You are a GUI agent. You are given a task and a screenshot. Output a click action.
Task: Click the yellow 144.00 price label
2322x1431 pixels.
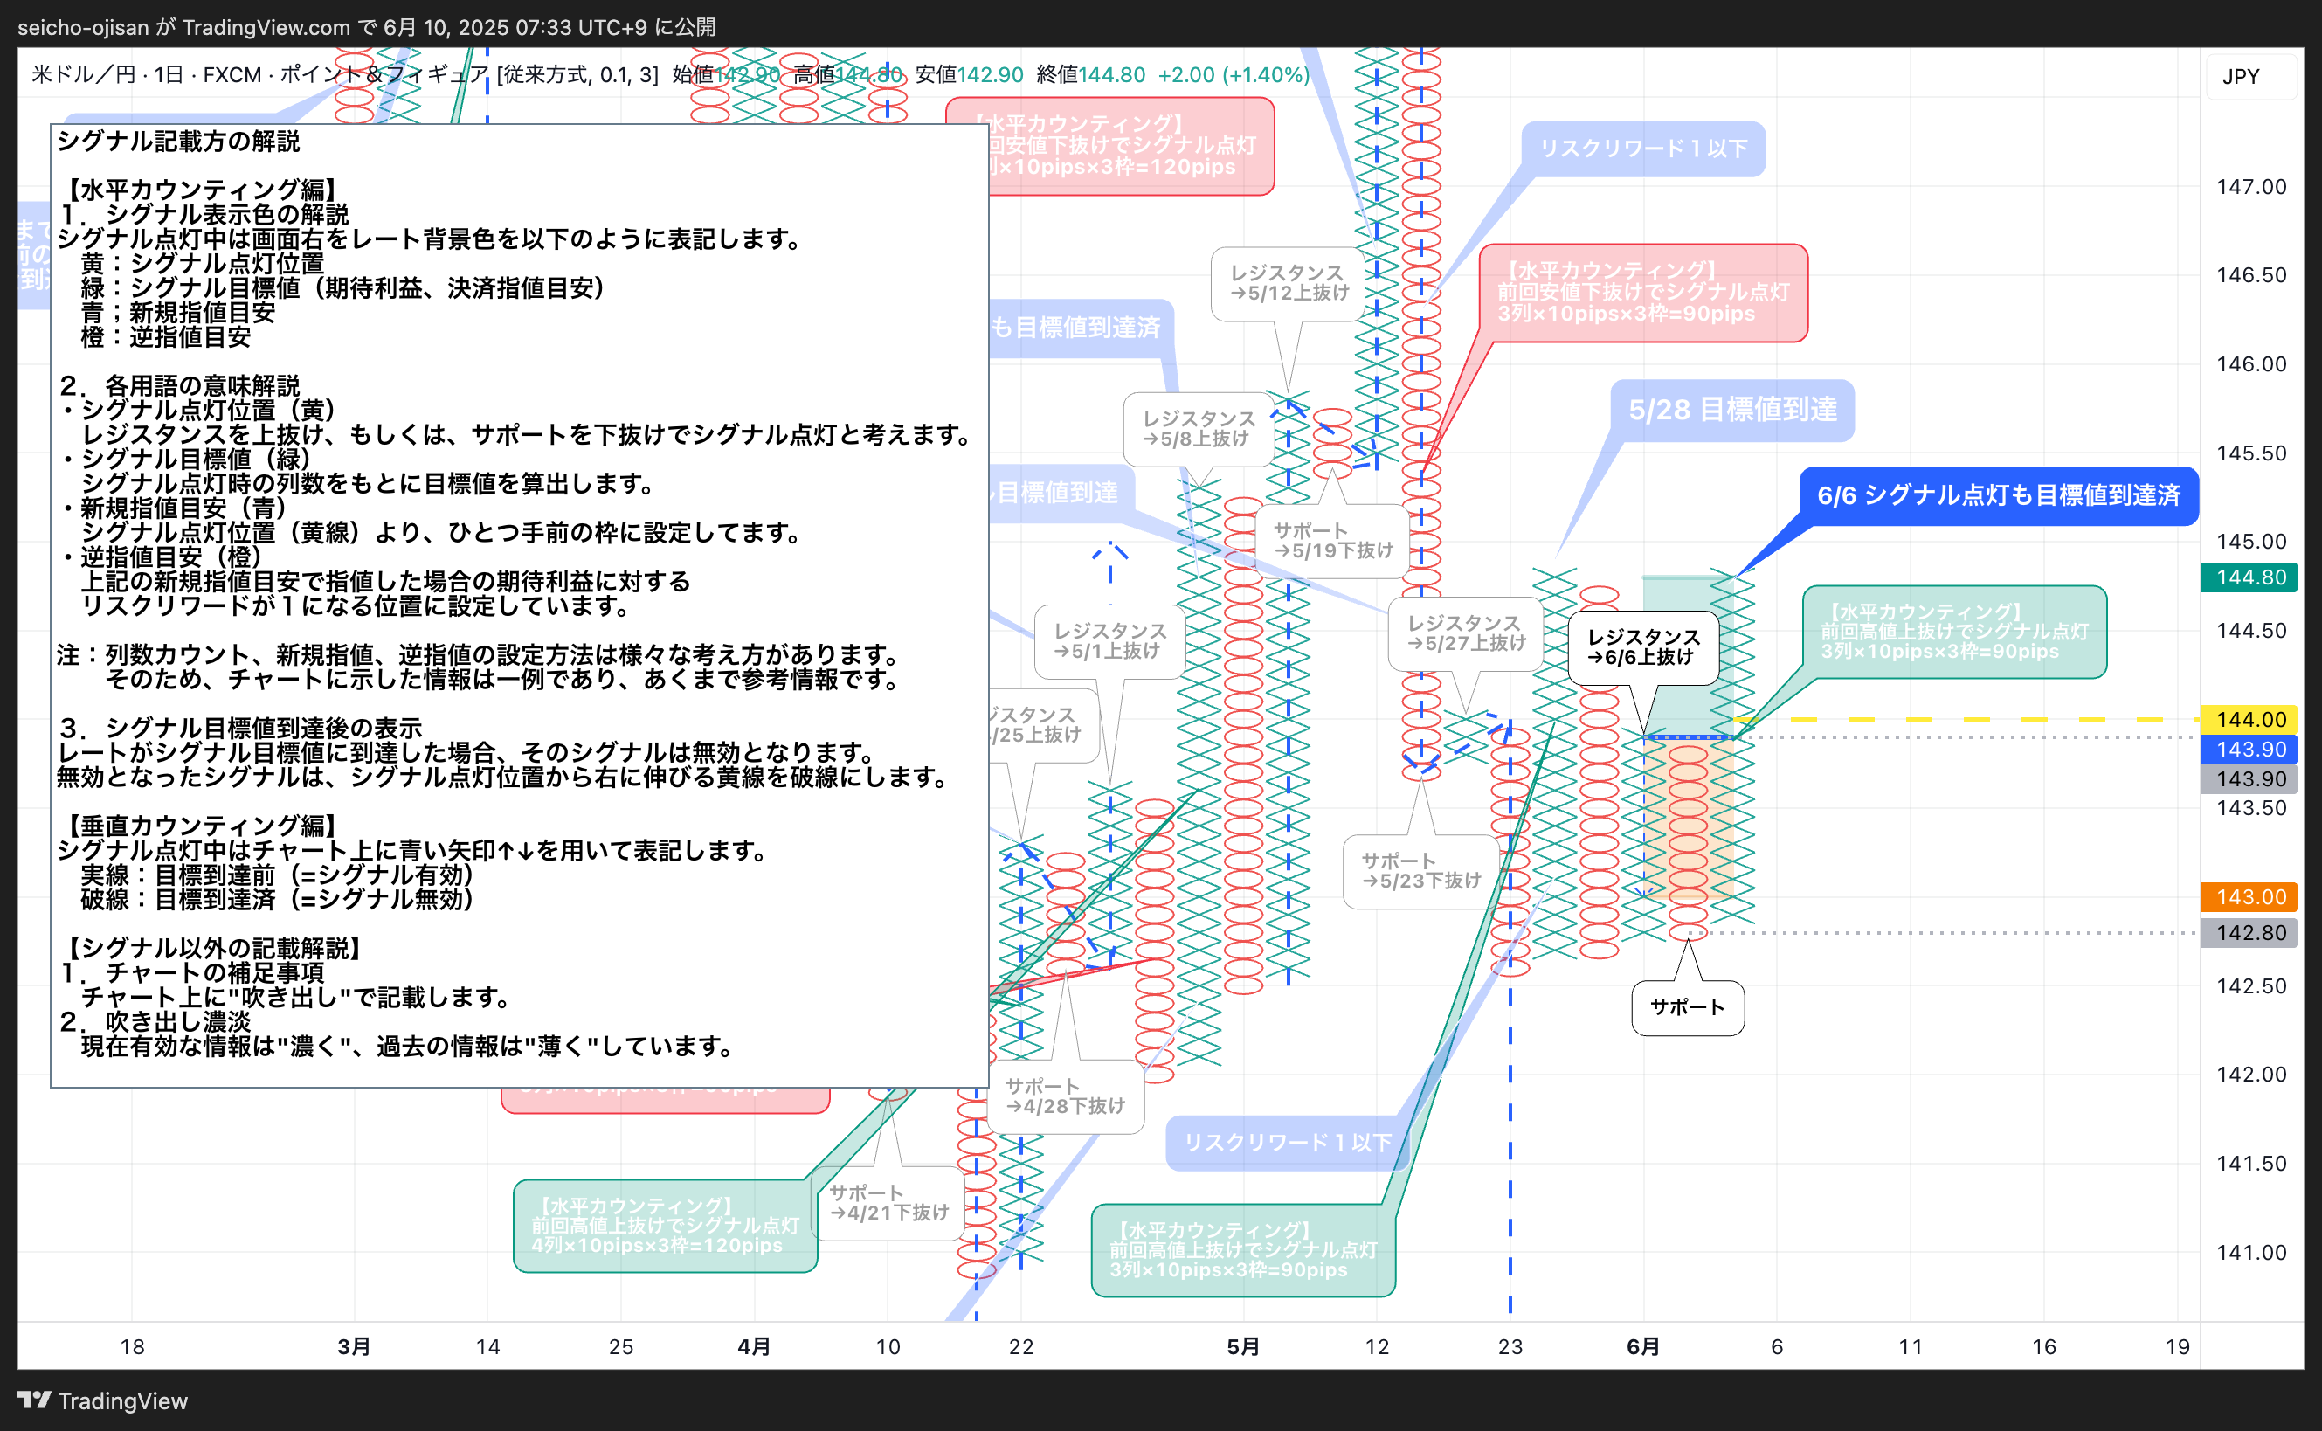(2249, 719)
